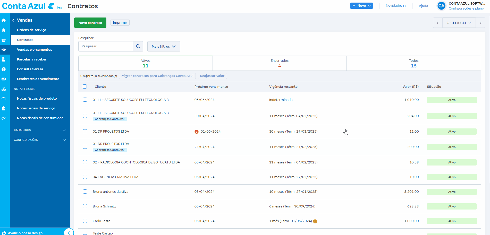Switch to the Encerrados tab
Image resolution: width=490 pixels, height=235 pixels.
[280, 63]
